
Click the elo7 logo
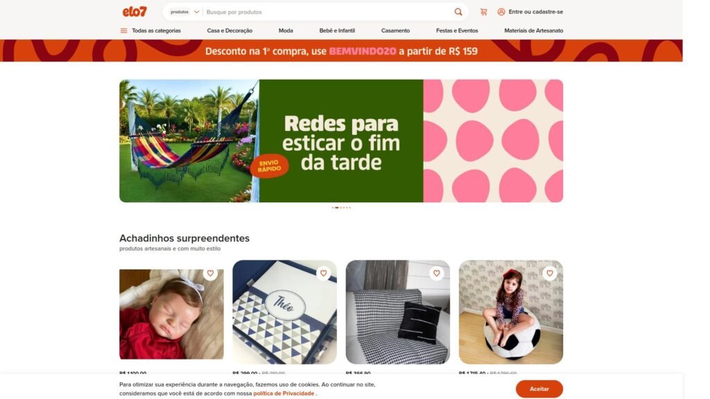click(135, 12)
